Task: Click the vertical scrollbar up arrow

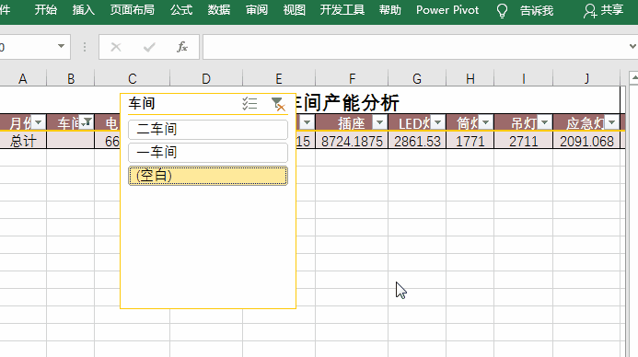Action: pyautogui.click(x=633, y=77)
